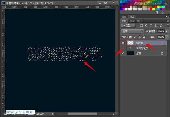The image size is (170, 117).
Task: Filter layers by adjustment layers icon
Action: tap(146, 25)
